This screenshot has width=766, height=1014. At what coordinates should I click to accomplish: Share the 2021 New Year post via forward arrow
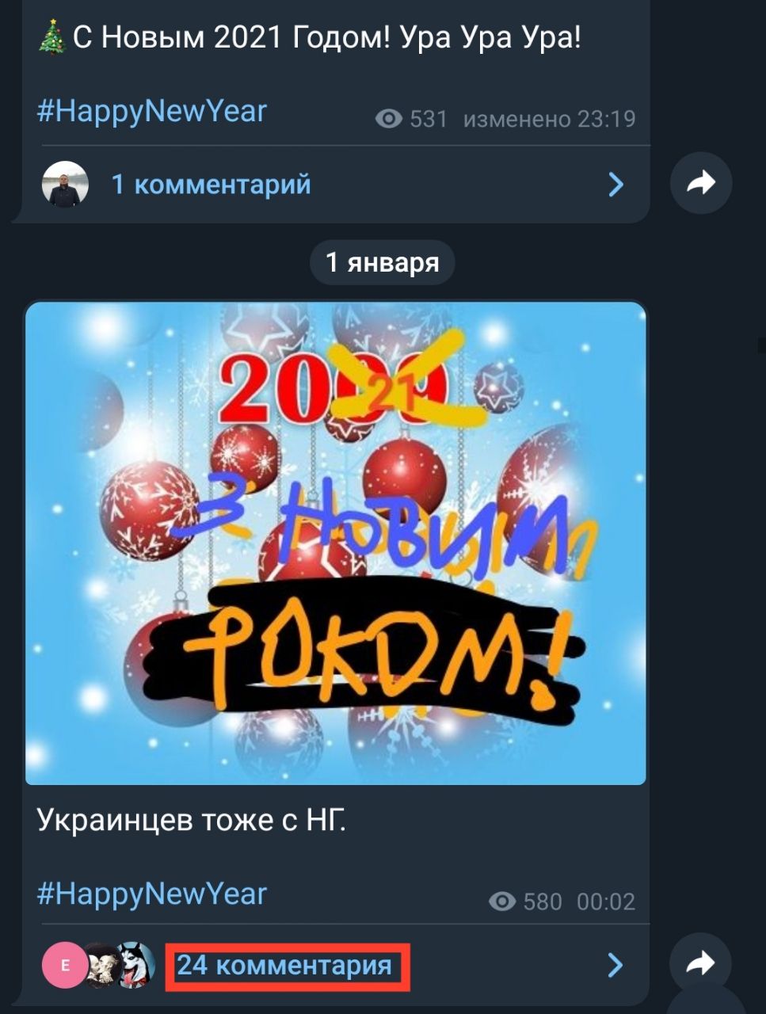tap(700, 184)
